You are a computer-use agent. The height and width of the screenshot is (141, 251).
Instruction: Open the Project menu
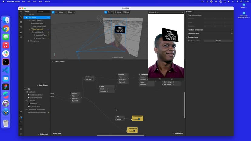[47, 2]
